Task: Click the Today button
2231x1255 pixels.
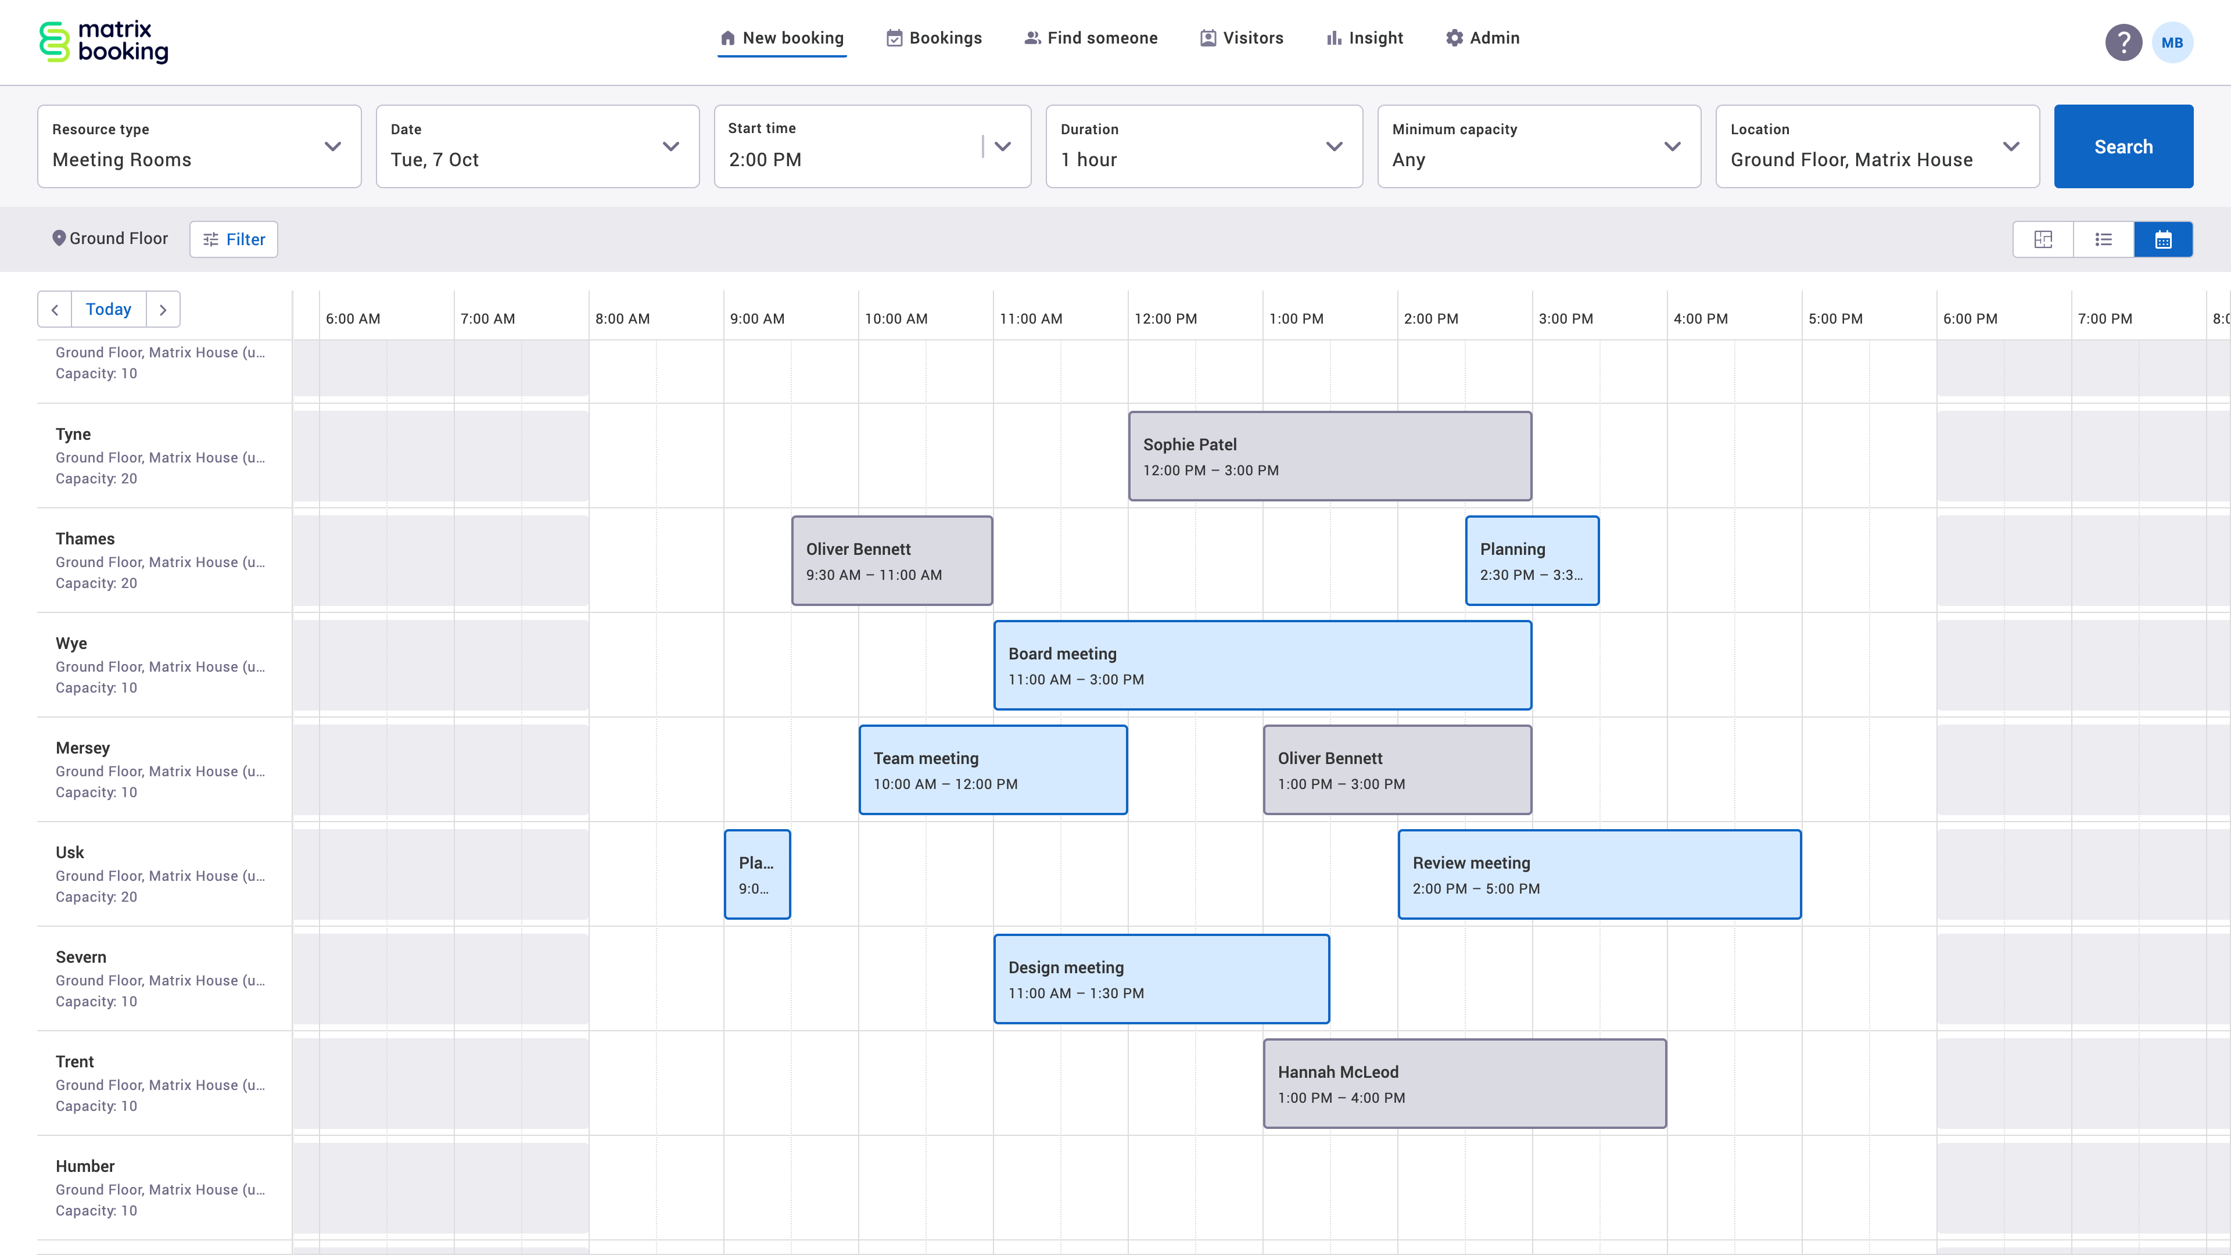Action: (x=107, y=309)
